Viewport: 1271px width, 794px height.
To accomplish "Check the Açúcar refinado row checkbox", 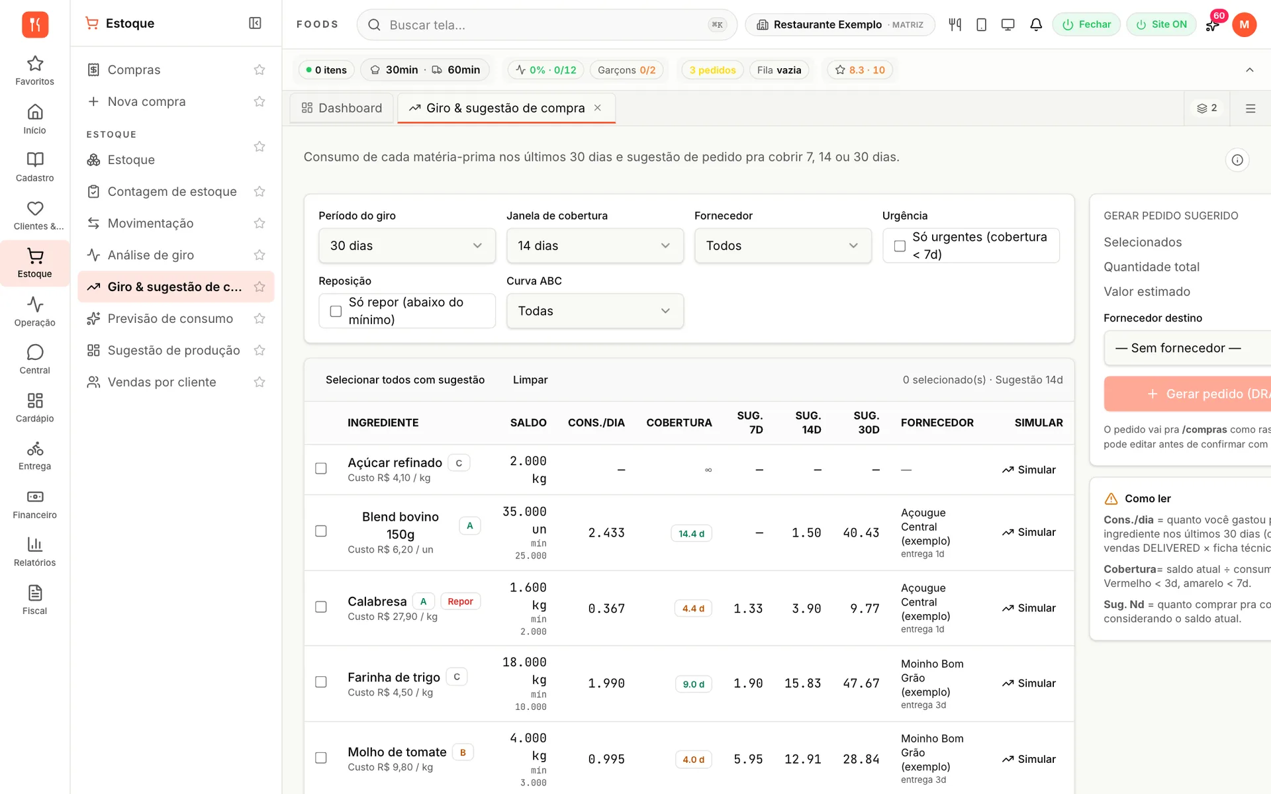I will pyautogui.click(x=321, y=468).
